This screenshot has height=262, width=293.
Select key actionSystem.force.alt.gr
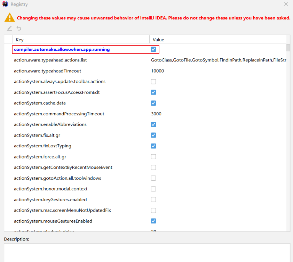coord(40,157)
